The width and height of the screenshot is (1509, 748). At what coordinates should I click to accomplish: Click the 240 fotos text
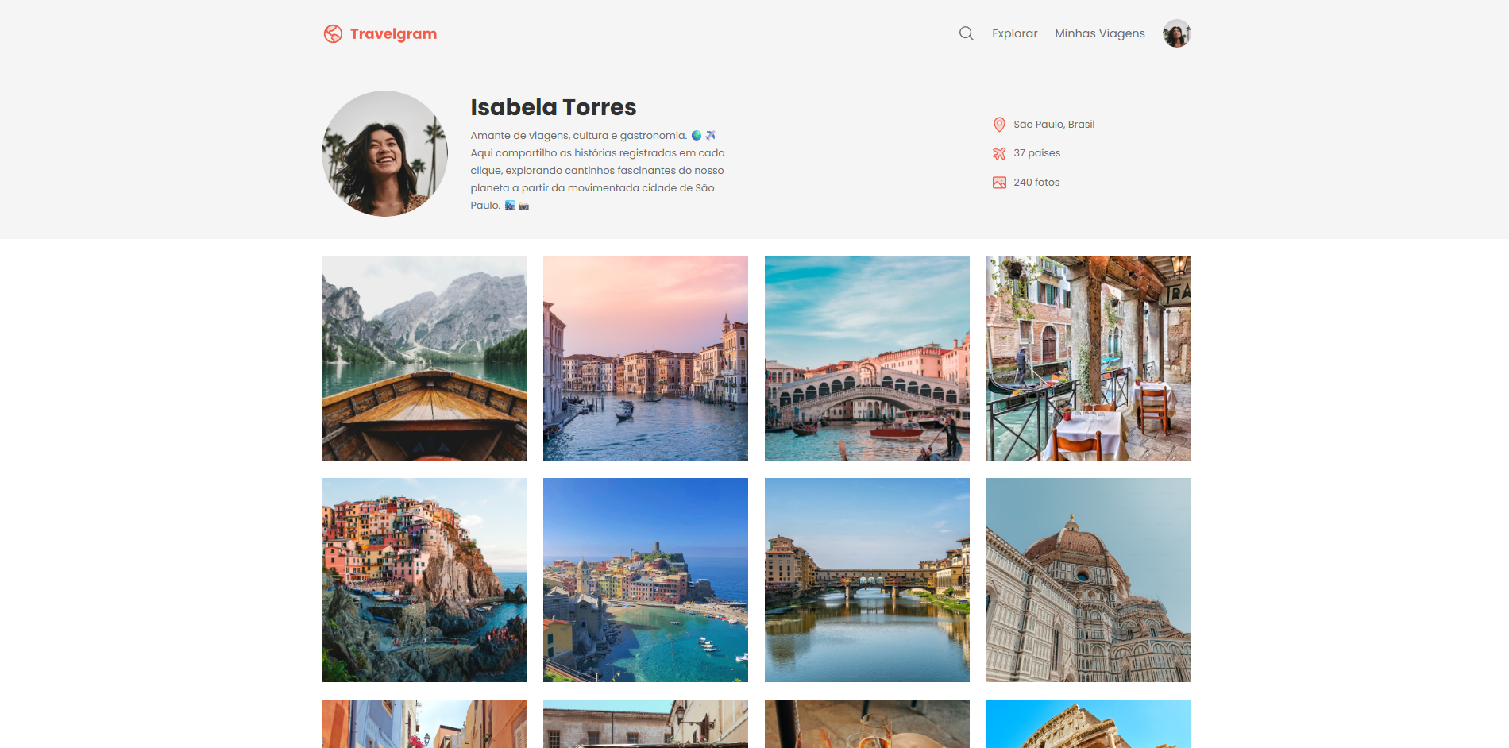[x=1036, y=183]
